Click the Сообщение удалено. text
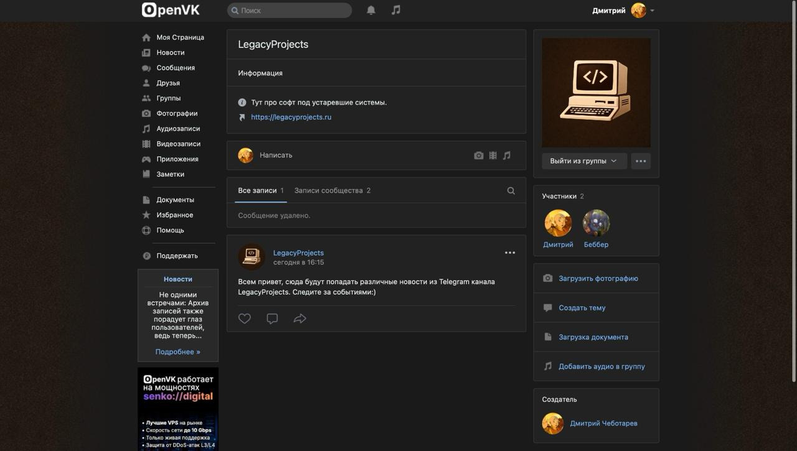 point(274,216)
